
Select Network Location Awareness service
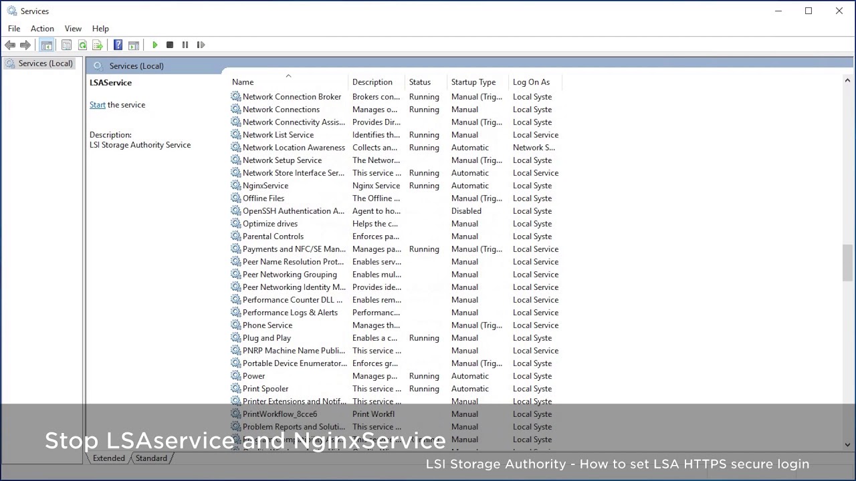294,148
